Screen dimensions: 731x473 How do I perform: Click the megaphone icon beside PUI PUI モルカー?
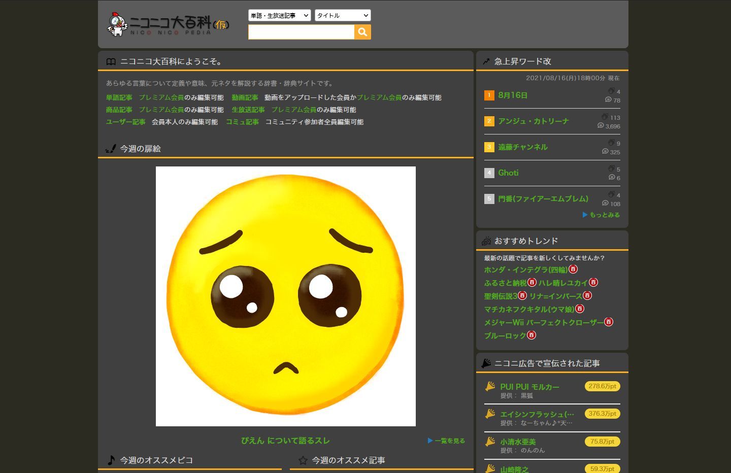point(490,387)
